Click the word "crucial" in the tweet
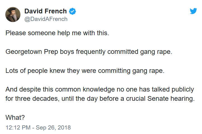Viewport: 202px width, 134px height. click(x=137, y=99)
